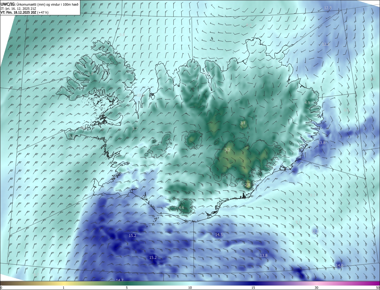The height and width of the screenshot is (290, 380).
Task: Click the "VT: Fim. 18.12.2025 20Z" line
Action: [x=25, y=12]
